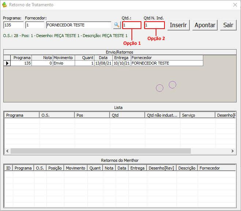The image size is (241, 211).
Task: Focus the Qtd. quantity field
Action: (x=131, y=25)
